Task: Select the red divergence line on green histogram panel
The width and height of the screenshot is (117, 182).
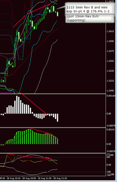Action: (41, 131)
